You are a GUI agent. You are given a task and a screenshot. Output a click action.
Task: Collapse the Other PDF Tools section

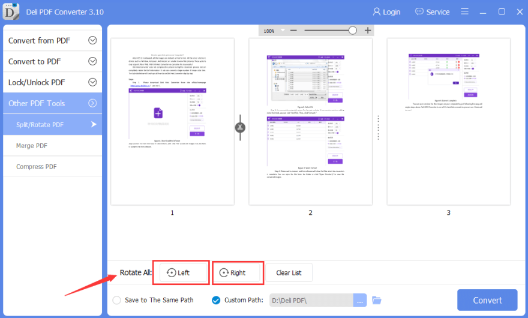pos(53,103)
